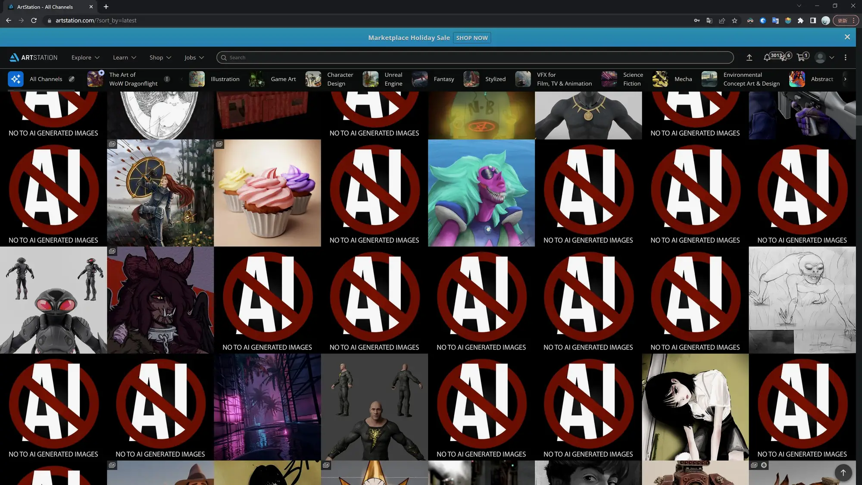Click the All Channels sparkle icon
This screenshot has width=862, height=485.
pyautogui.click(x=16, y=79)
